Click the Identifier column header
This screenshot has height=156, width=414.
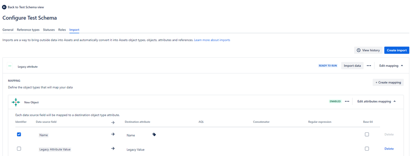point(21,122)
